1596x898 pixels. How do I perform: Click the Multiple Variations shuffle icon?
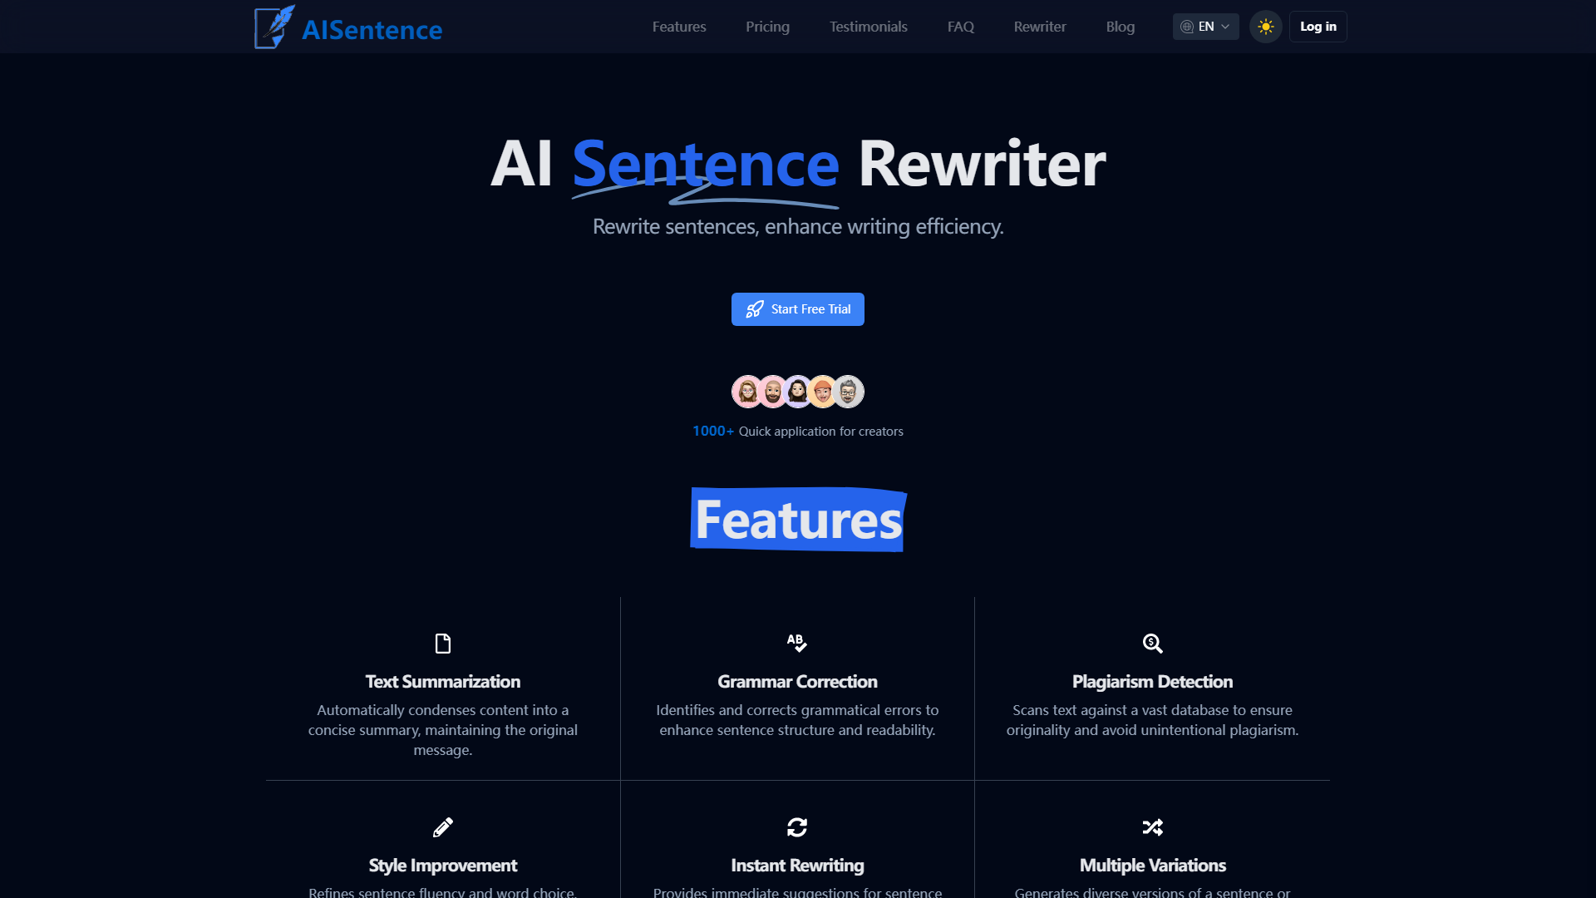point(1151,826)
